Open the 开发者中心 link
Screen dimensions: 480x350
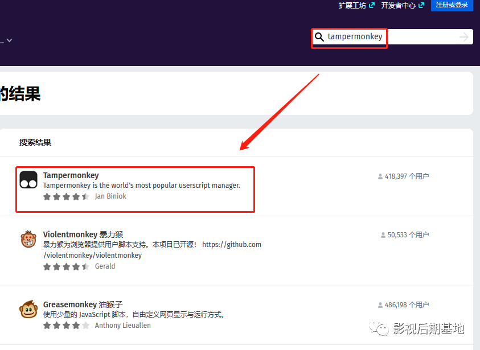tap(398, 6)
